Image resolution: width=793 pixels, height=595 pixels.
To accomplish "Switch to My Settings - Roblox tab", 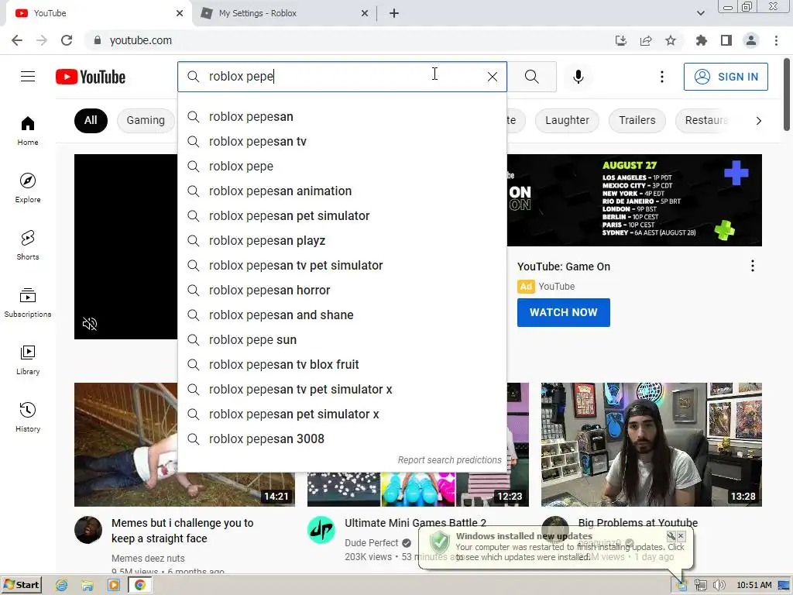I will point(285,13).
